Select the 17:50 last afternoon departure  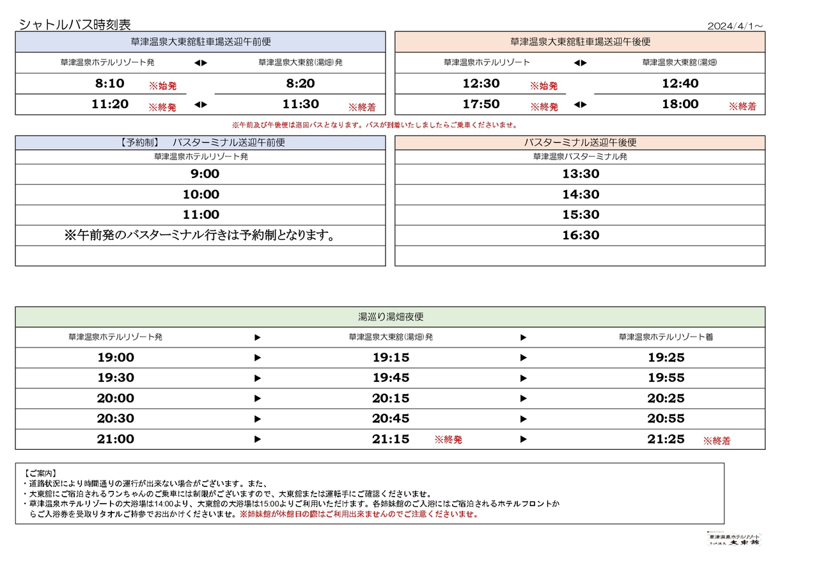[481, 104]
